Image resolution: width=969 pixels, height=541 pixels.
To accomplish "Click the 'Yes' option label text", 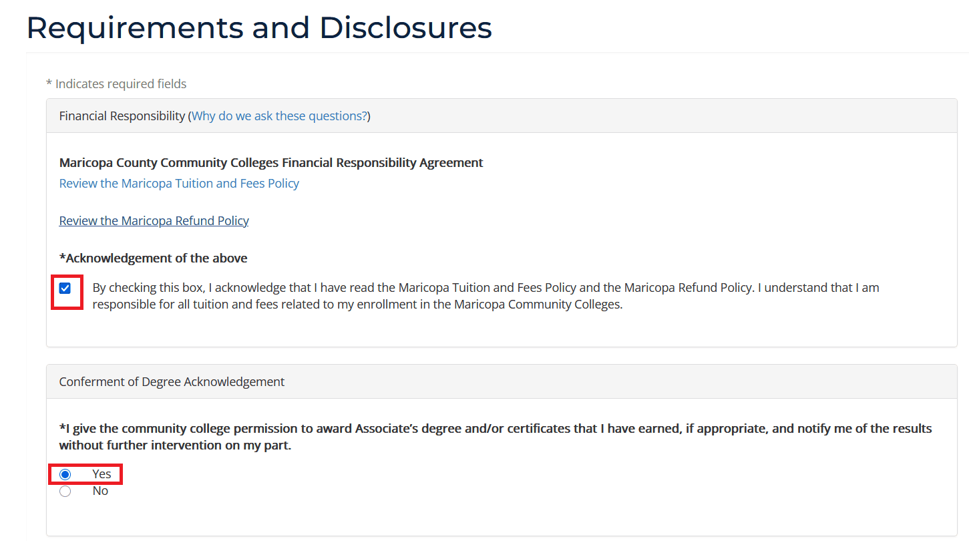I will point(102,474).
